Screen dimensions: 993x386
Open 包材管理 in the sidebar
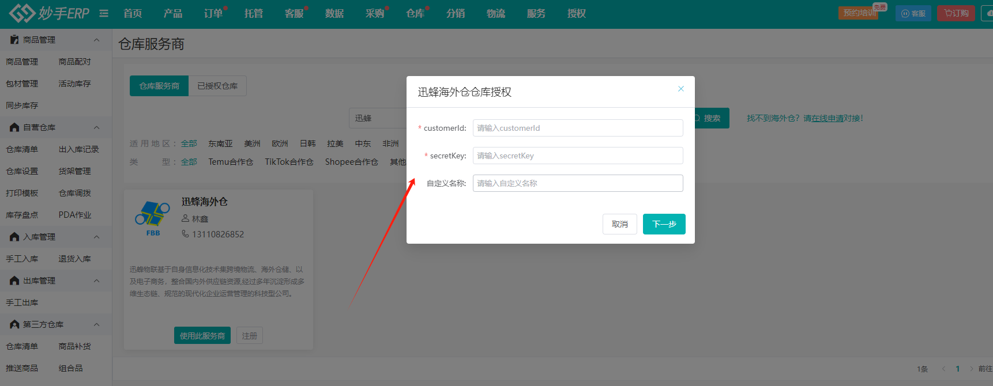point(22,84)
